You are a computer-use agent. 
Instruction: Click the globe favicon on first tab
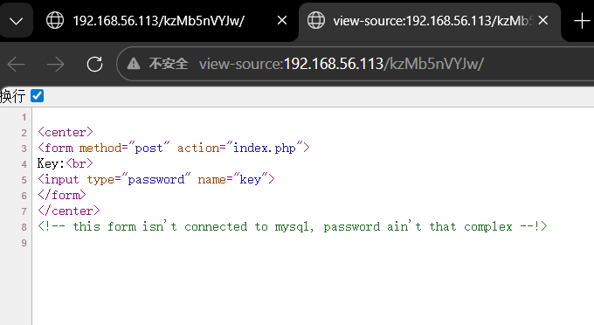click(x=55, y=20)
